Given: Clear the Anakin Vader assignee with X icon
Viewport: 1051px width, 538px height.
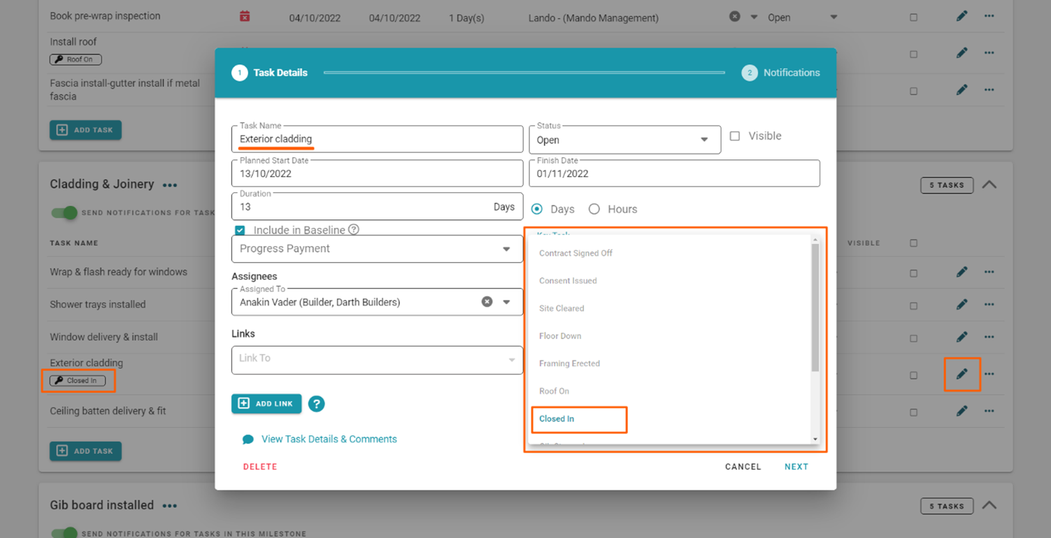Looking at the screenshot, I should 487,302.
